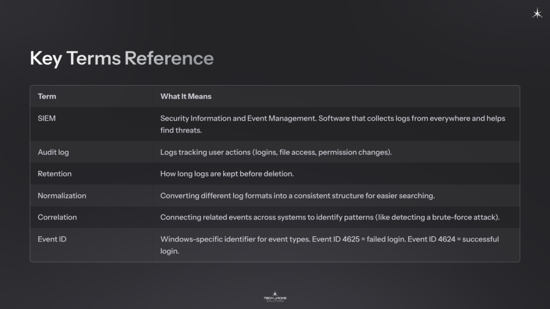The image size is (550, 309).
Task: Select the 'Event ID' term cell
Action: [51, 239]
